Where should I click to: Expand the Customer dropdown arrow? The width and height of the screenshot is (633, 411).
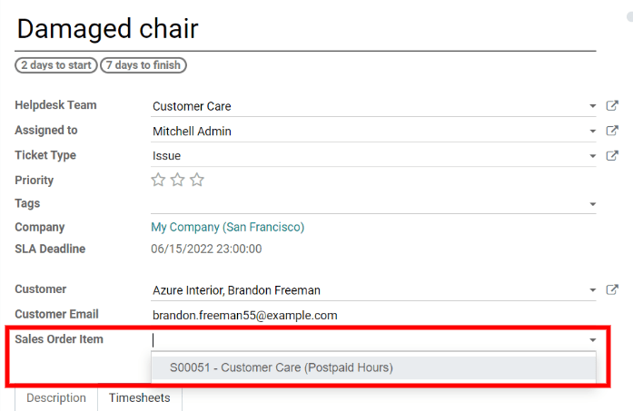pos(592,291)
